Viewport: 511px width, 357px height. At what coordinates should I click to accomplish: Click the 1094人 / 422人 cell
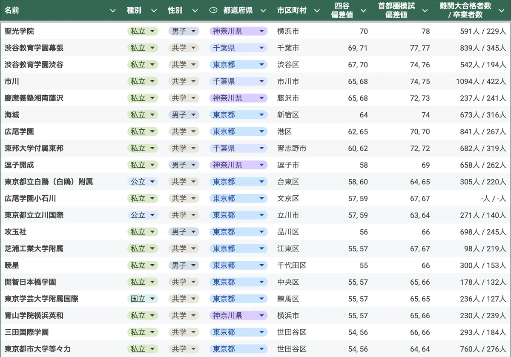(x=481, y=81)
